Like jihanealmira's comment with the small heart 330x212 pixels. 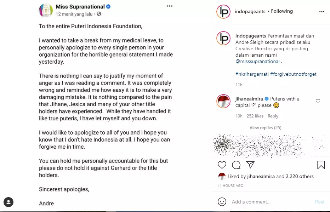coord(318,101)
